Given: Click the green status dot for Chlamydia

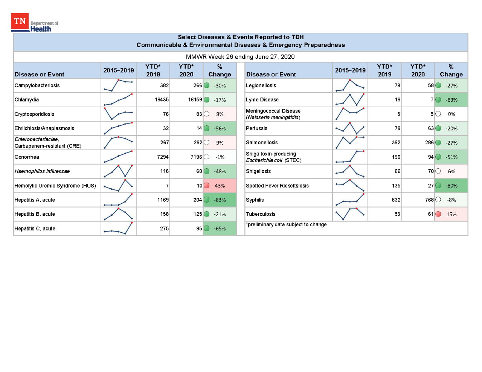Looking at the screenshot, I should click(x=207, y=100).
